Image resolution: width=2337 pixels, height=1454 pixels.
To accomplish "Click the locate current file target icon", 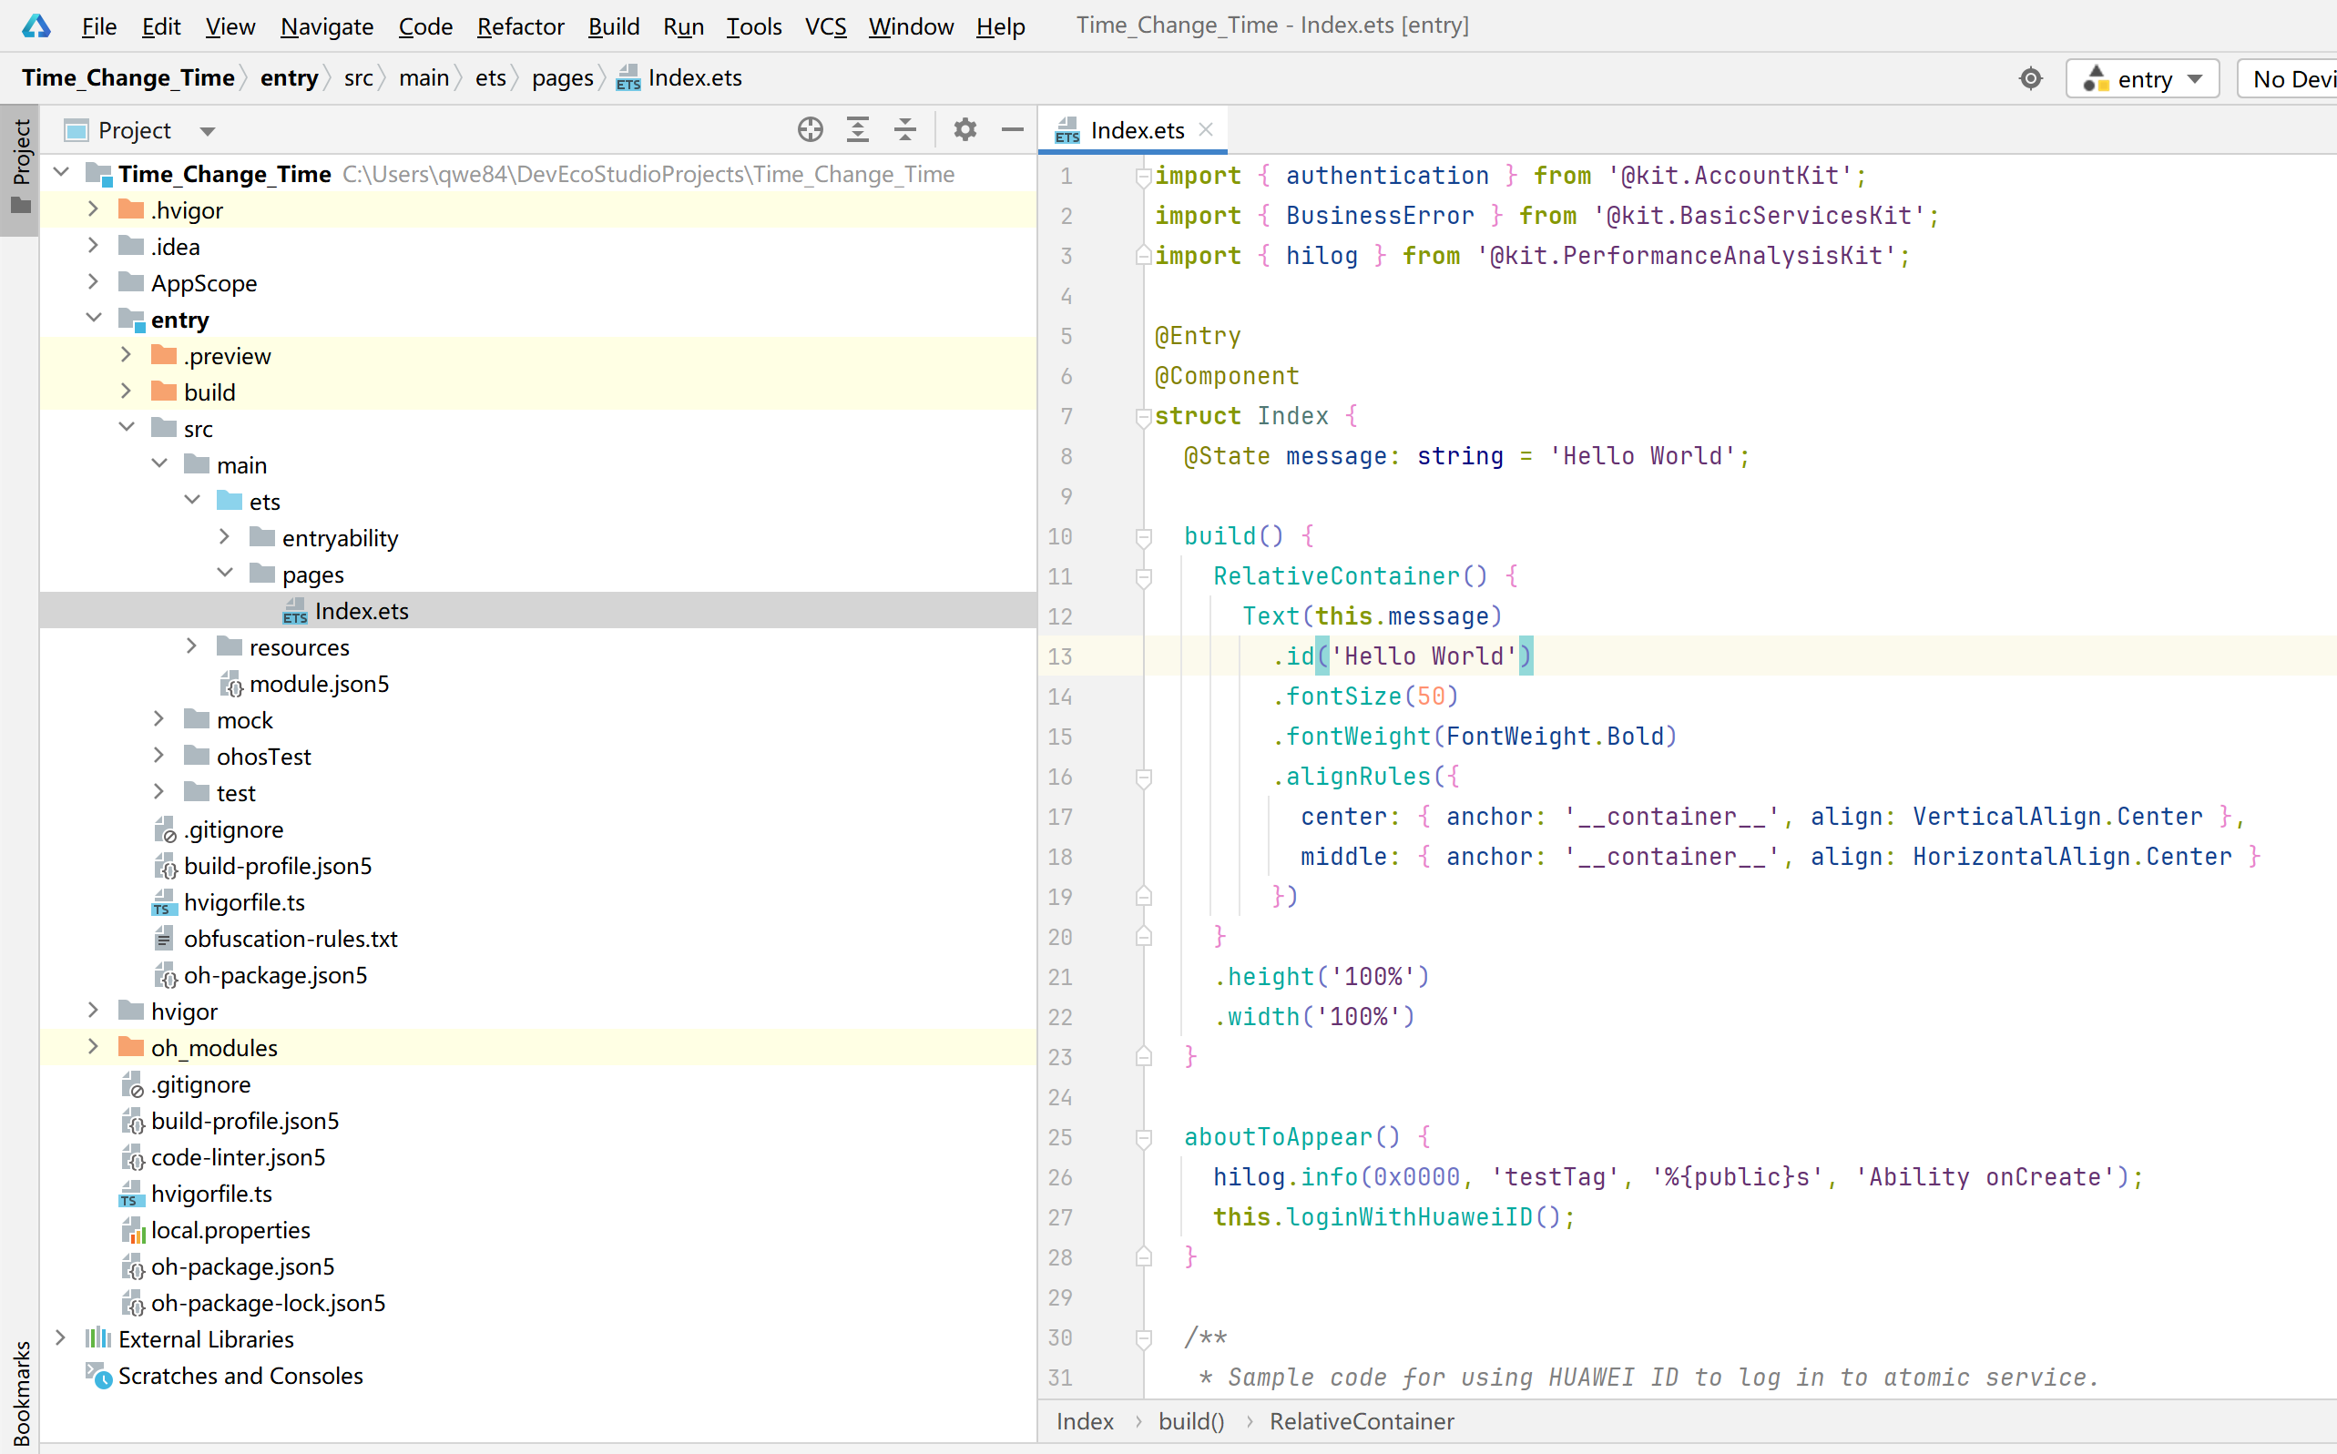I will click(810, 130).
